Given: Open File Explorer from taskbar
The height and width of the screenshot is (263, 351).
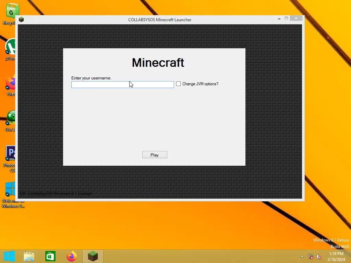Looking at the screenshot, I should pyautogui.click(x=29, y=256).
